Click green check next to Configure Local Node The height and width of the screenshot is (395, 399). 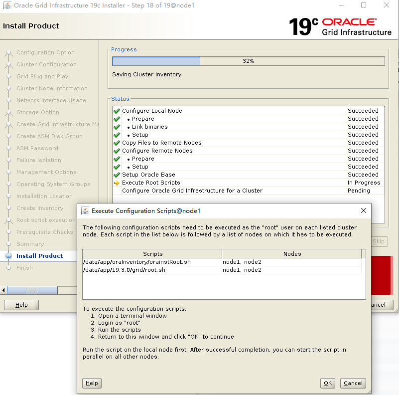pyautogui.click(x=117, y=111)
